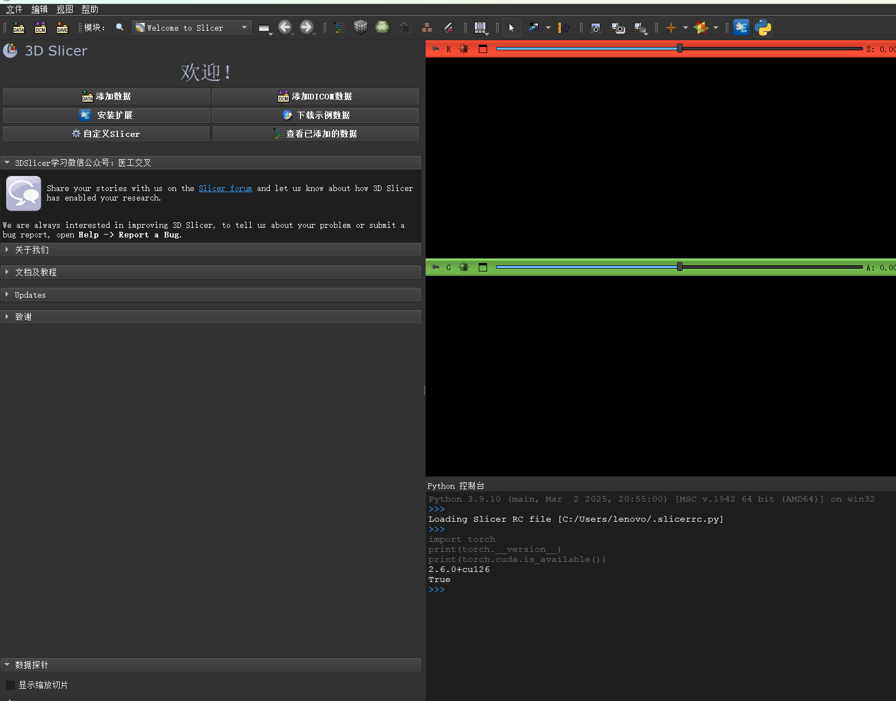896x701 pixels.
Task: Open the Data module tree icon
Action: [x=339, y=27]
